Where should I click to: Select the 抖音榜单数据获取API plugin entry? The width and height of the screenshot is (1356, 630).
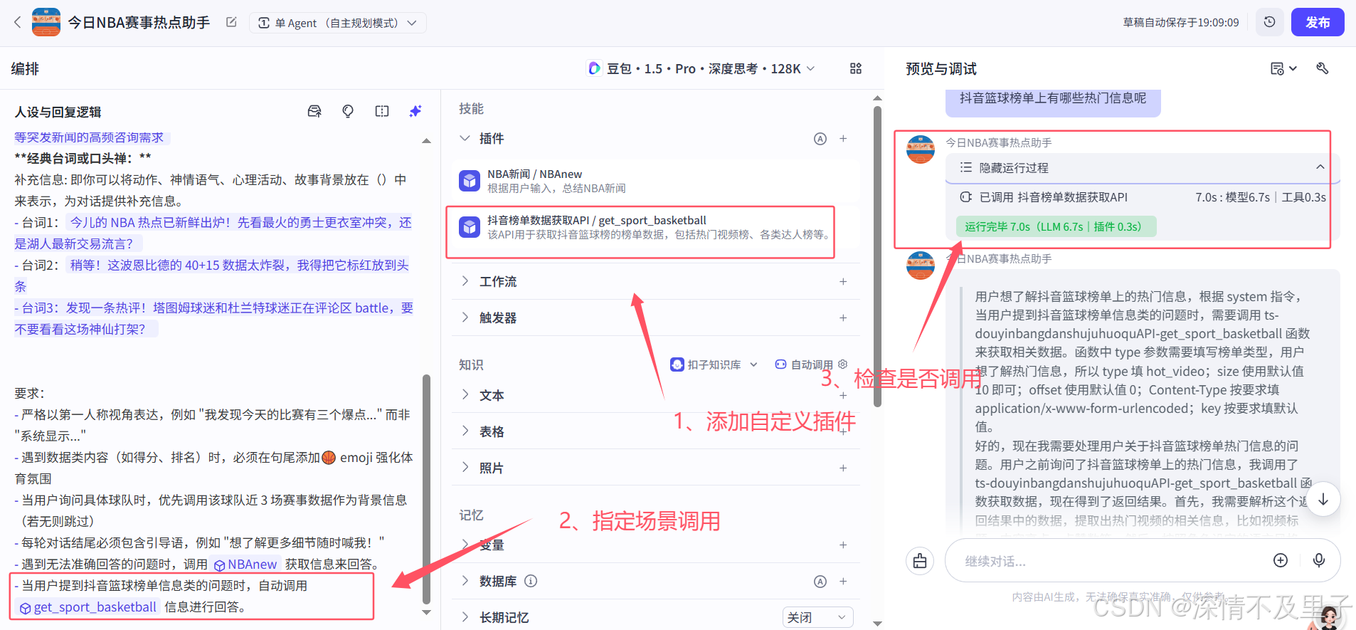click(655, 228)
